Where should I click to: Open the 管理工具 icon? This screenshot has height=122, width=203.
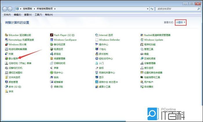click(142, 49)
